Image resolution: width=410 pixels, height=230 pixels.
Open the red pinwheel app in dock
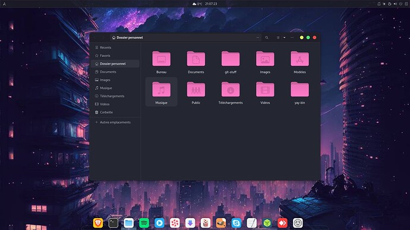[175, 223]
